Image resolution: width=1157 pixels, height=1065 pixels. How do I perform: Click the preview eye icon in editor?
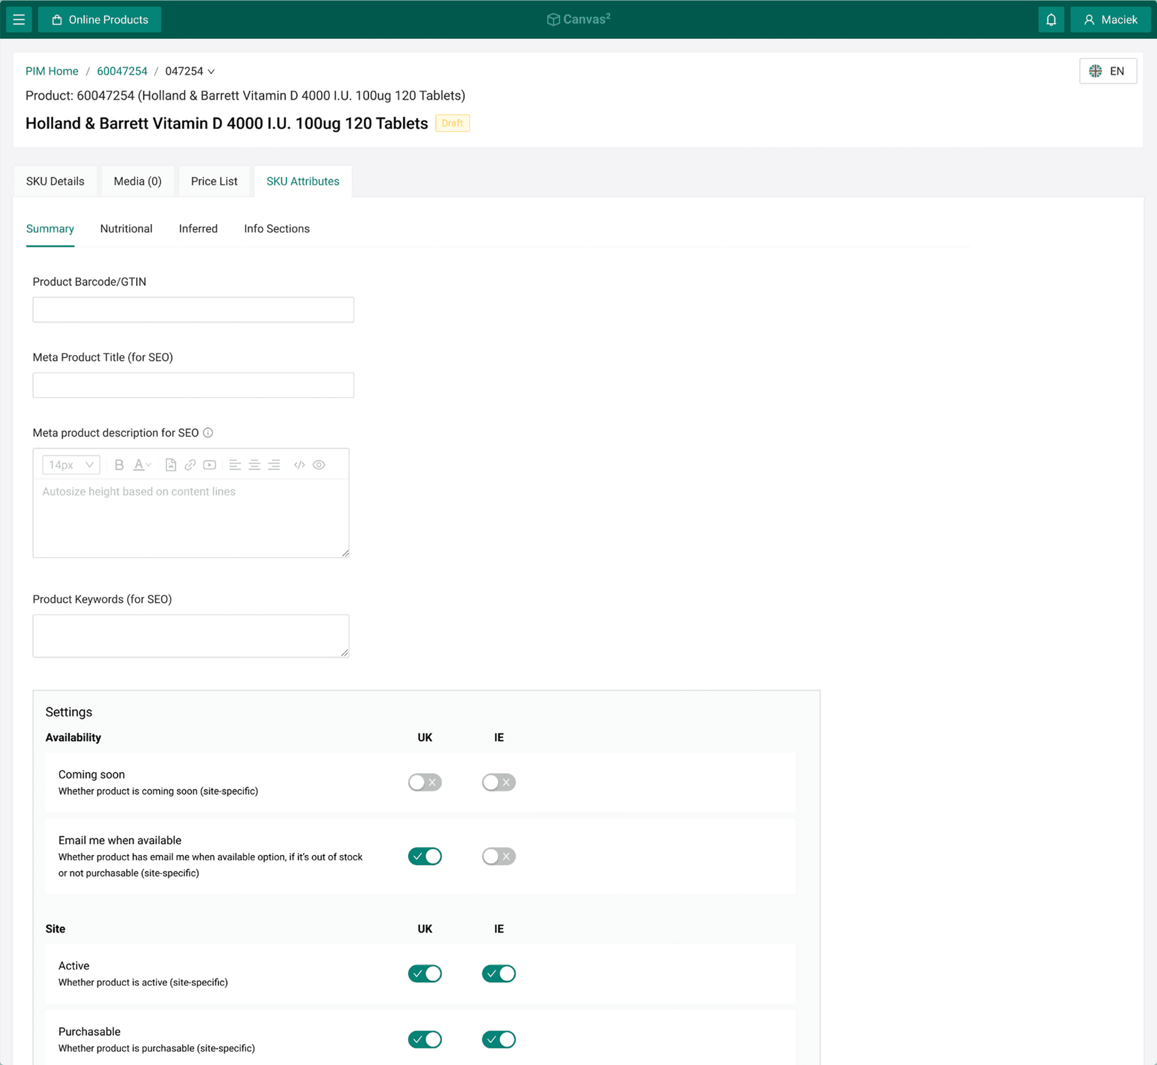click(319, 465)
